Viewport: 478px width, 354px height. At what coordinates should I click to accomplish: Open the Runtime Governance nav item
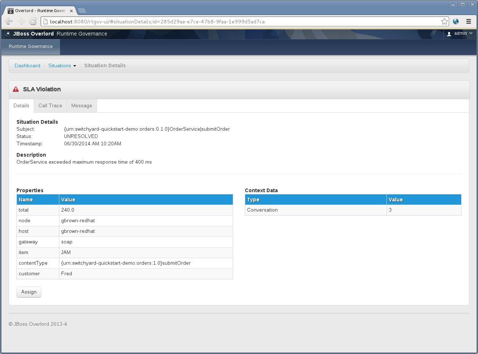(x=31, y=47)
